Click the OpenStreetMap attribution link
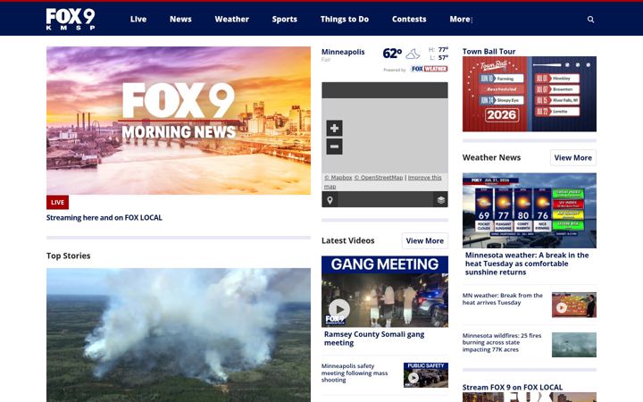Viewport: 643px width, 402px height. 379,178
